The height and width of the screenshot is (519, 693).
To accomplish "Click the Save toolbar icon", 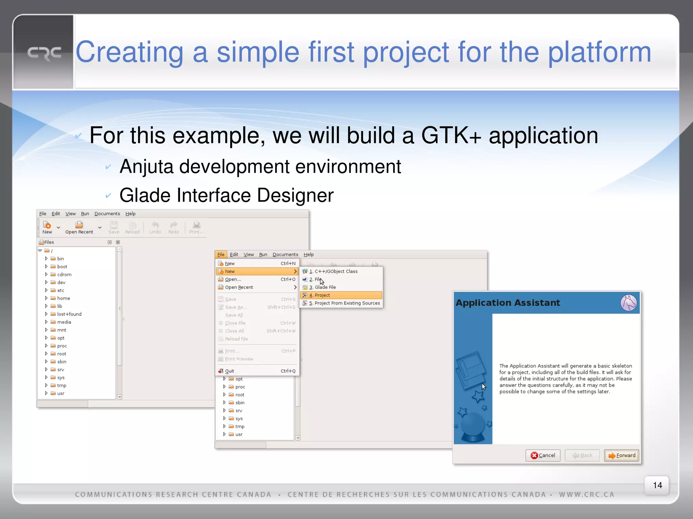I will [114, 225].
